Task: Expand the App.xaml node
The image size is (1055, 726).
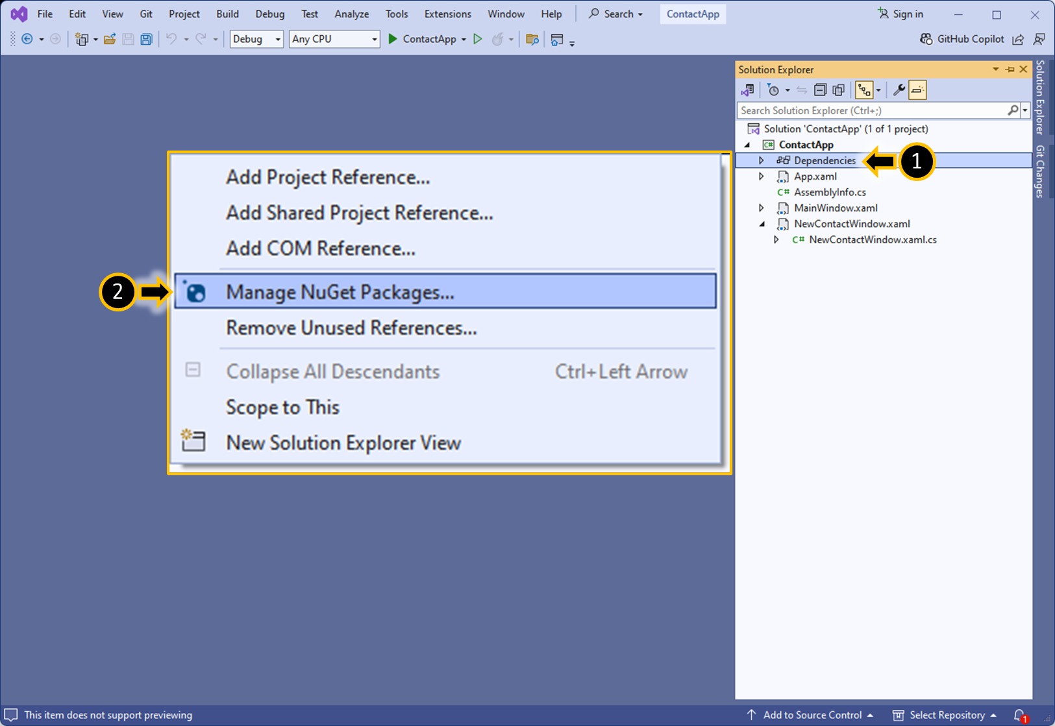Action: (762, 176)
